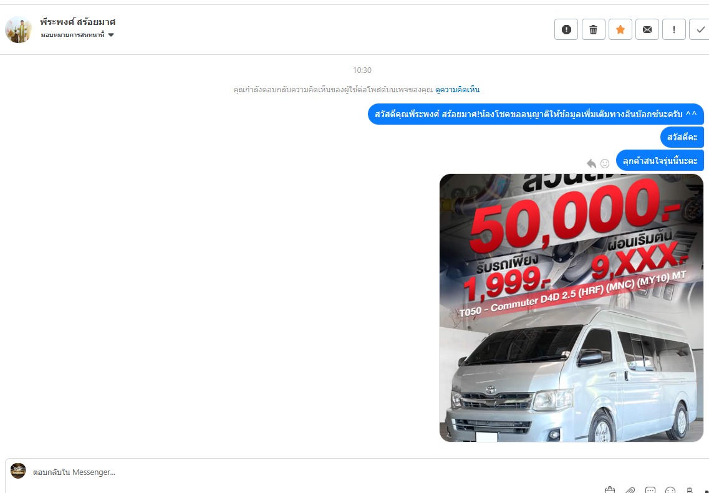Attach a file with the paperclip icon
Screen dimensions: 709x493
tap(630, 490)
